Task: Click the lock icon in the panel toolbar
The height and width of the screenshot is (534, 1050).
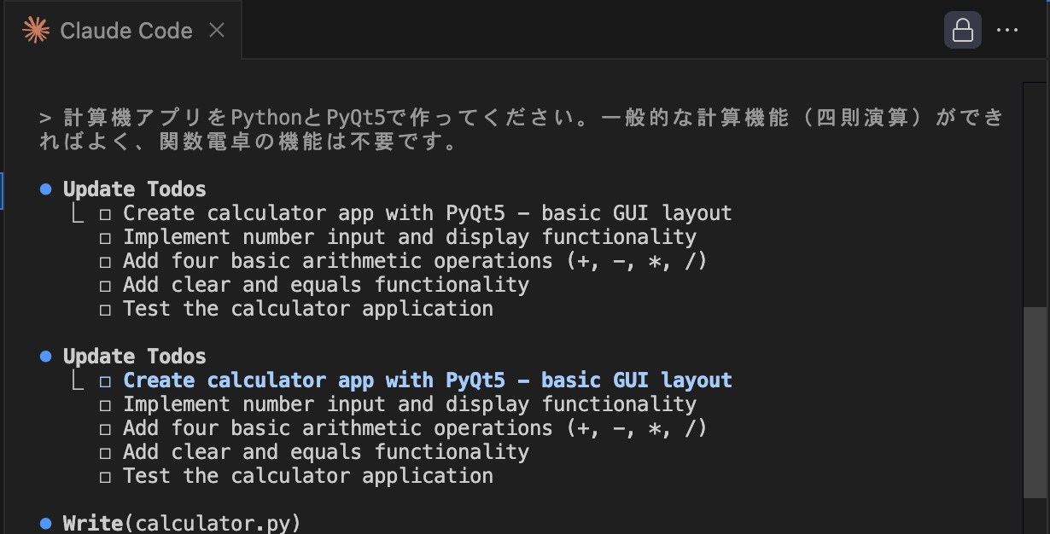Action: (x=963, y=30)
